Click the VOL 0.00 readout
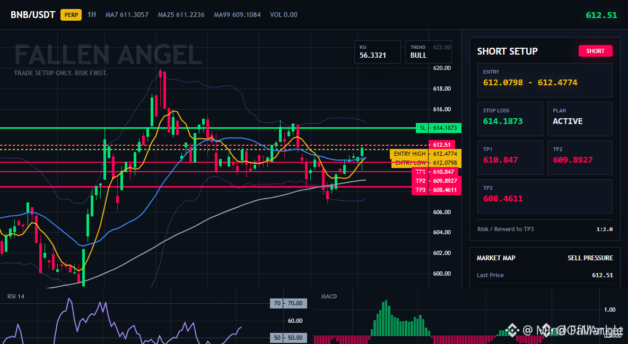 pyautogui.click(x=284, y=15)
